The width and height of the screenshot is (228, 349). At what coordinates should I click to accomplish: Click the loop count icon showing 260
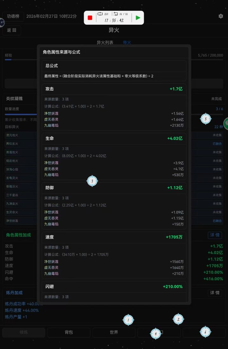[x=100, y=14]
